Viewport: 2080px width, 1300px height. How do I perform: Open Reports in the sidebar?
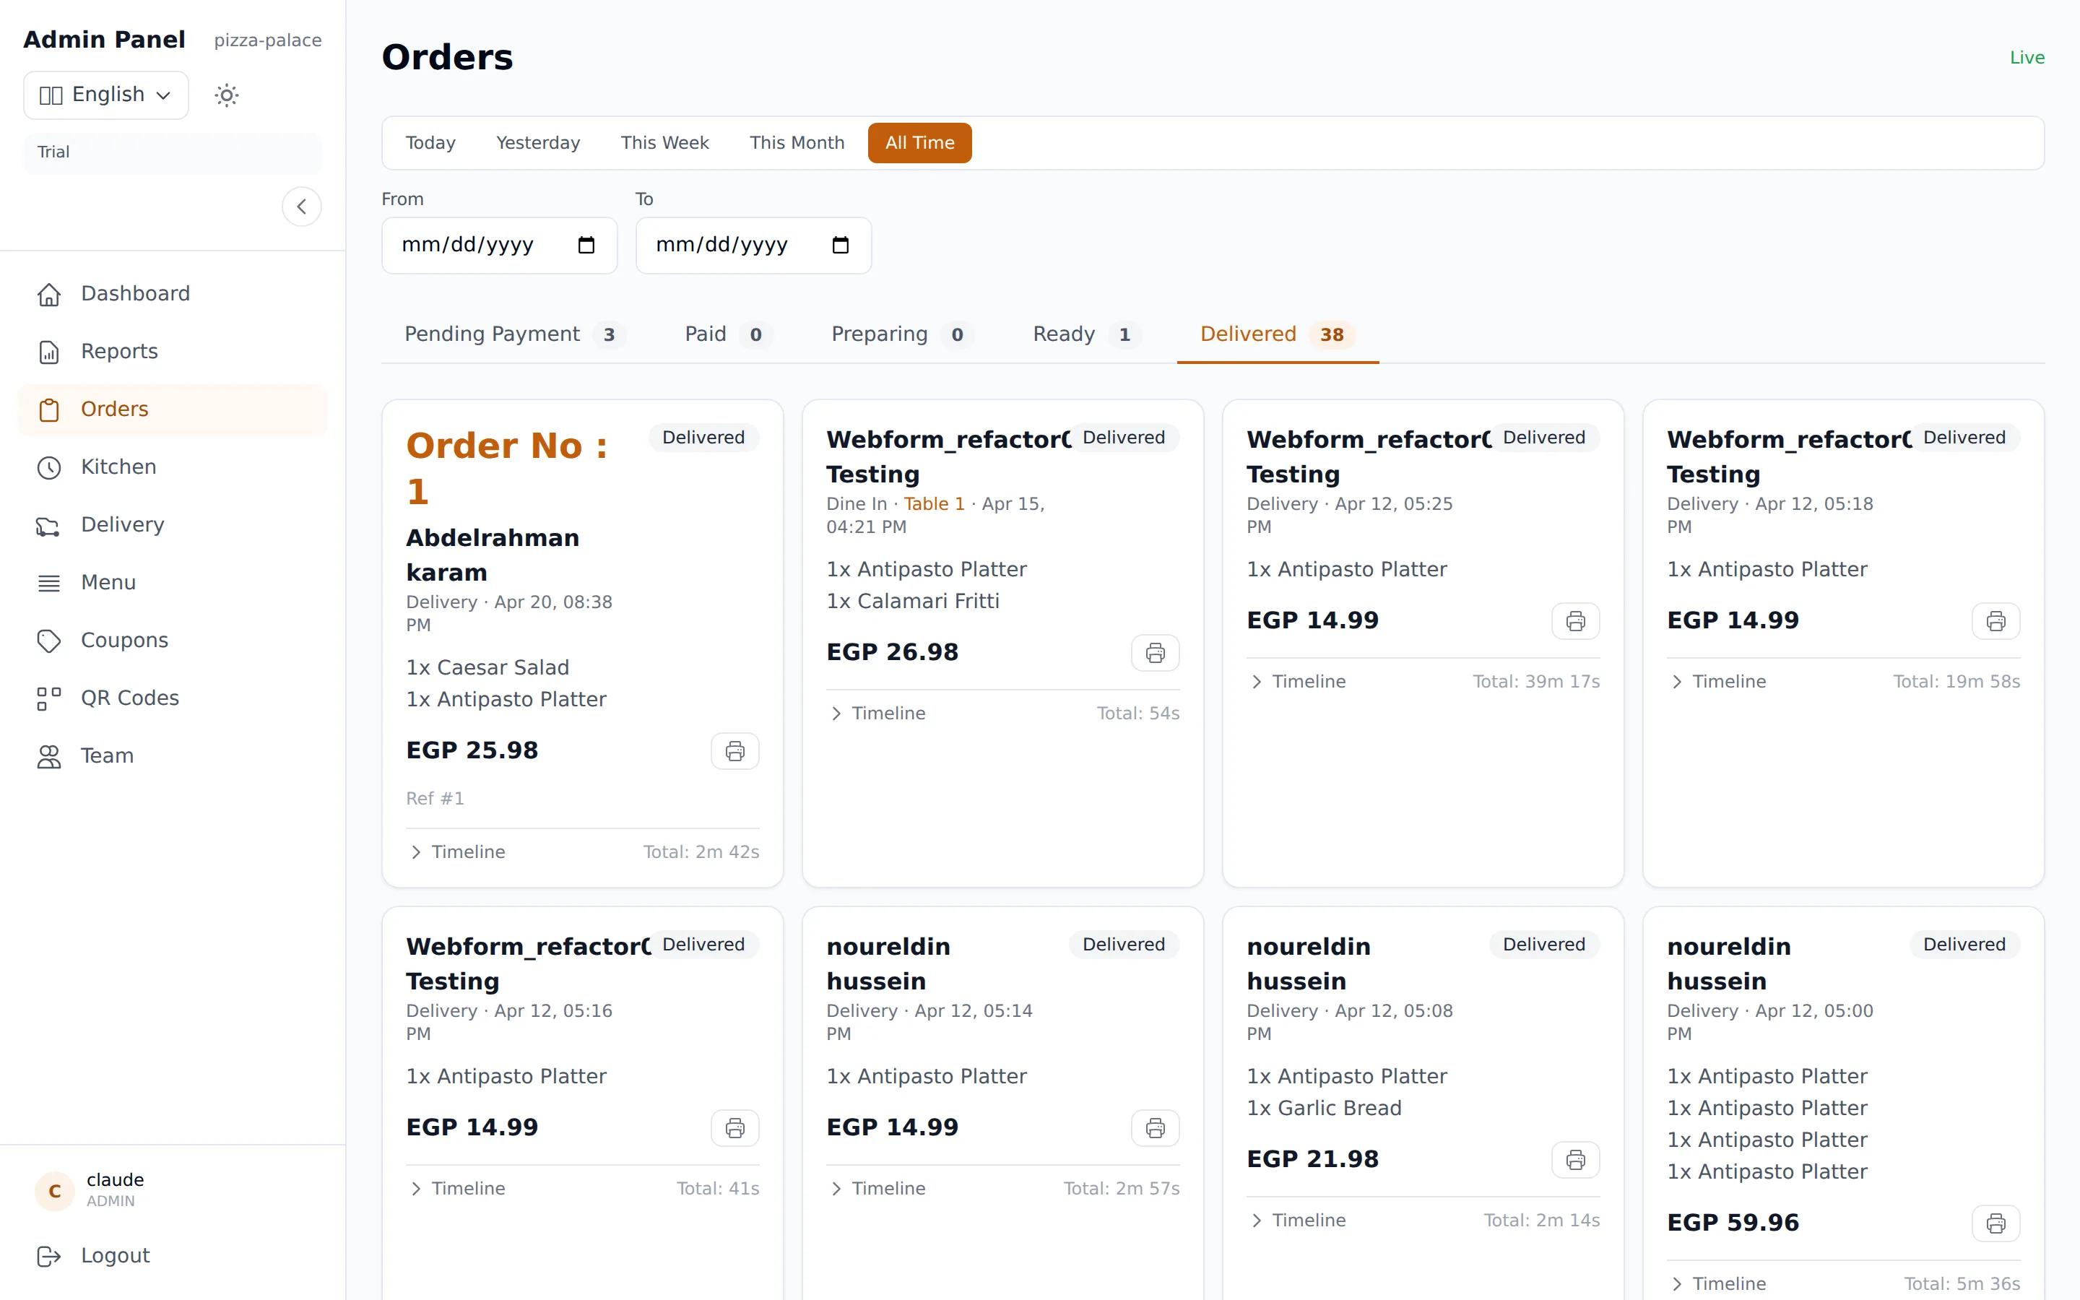[172, 352]
